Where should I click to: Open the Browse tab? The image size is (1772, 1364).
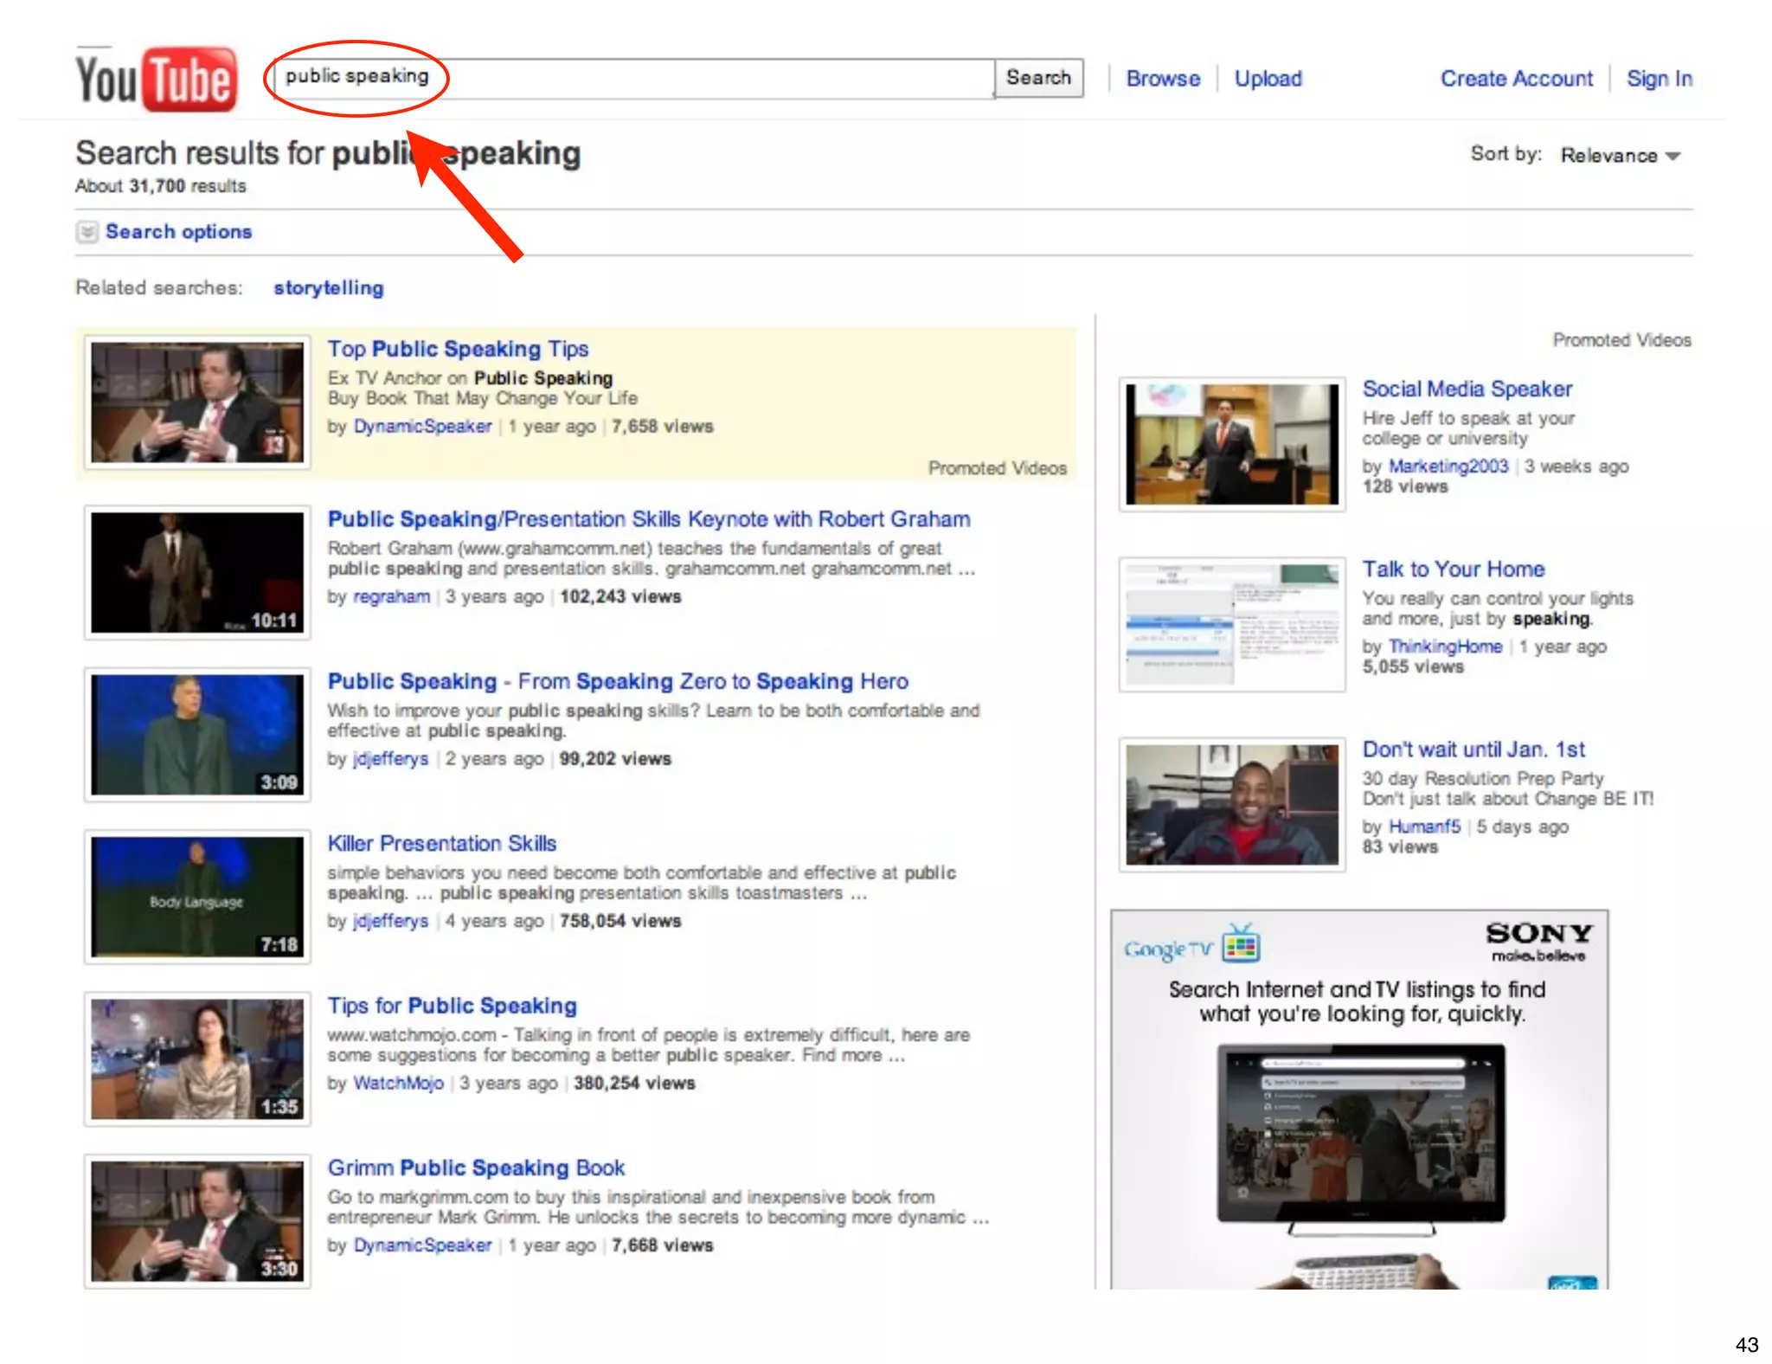coord(1163,79)
